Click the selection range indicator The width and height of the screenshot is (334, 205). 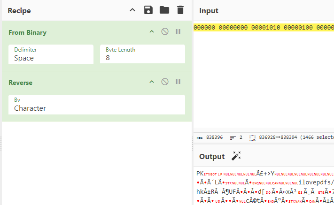[291, 138]
